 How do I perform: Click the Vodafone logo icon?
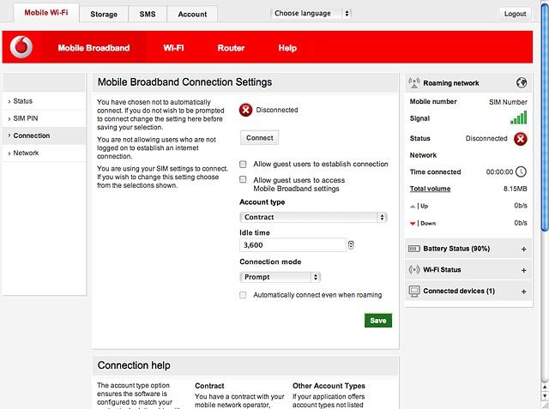(21, 47)
